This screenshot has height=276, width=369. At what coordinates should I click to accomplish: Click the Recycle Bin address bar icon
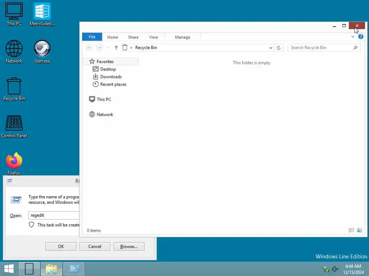[125, 48]
